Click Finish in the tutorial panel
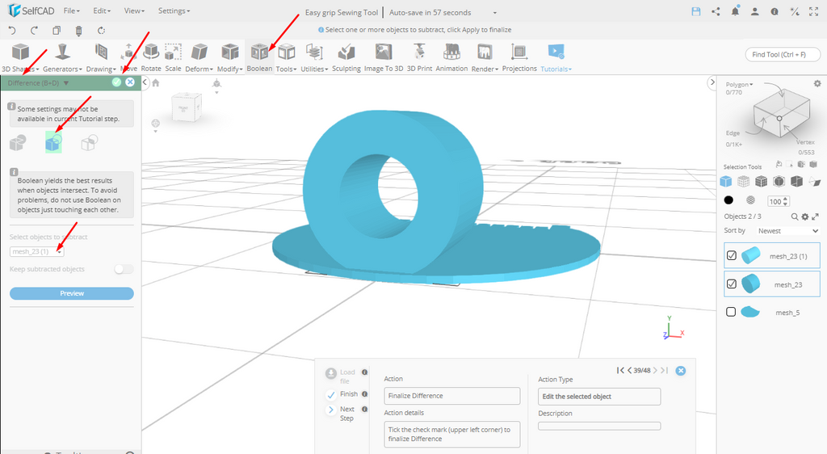The height and width of the screenshot is (454, 827). coord(342,394)
